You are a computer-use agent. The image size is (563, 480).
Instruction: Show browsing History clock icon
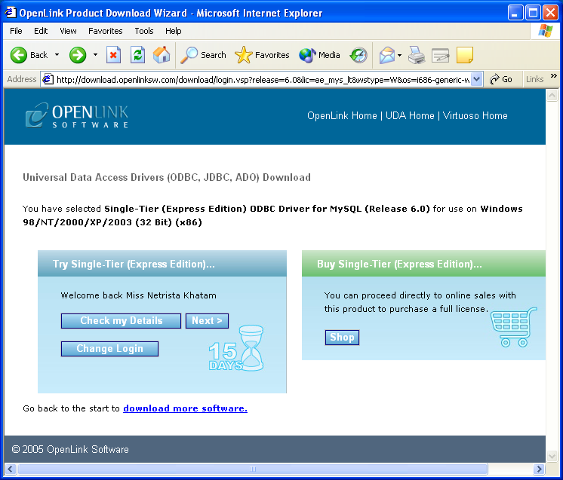(358, 55)
